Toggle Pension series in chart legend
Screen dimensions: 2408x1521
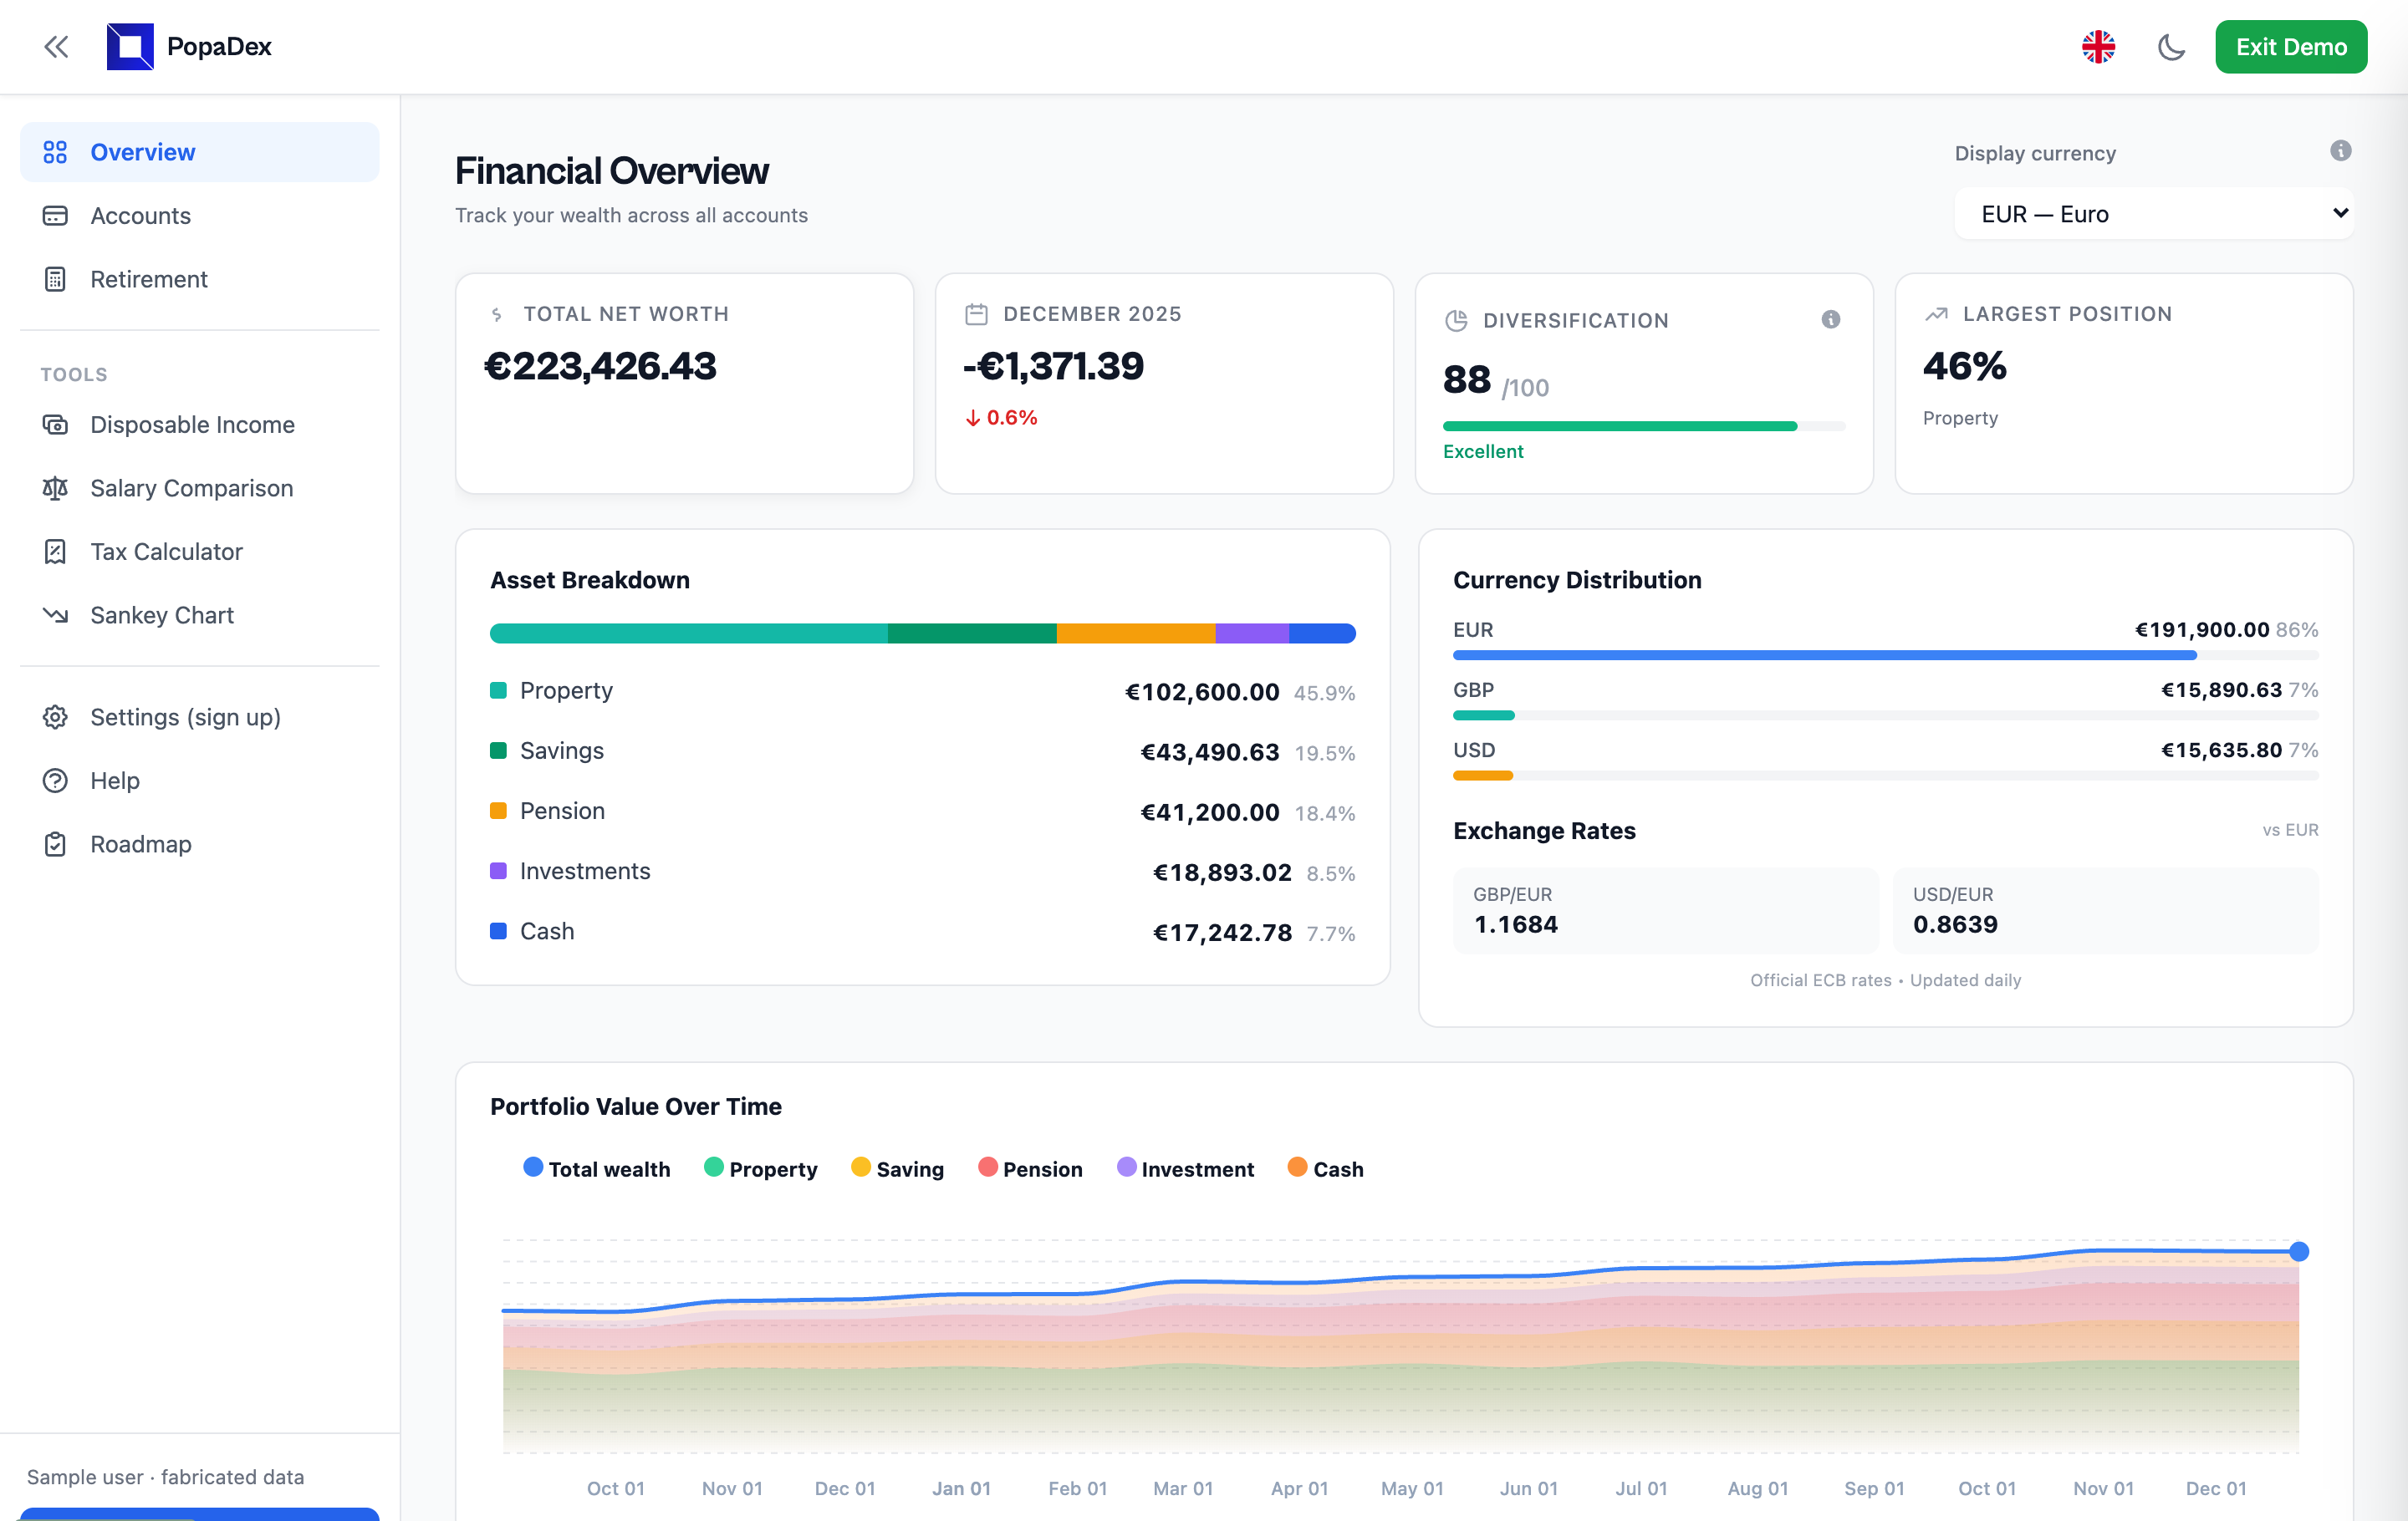pyautogui.click(x=1030, y=1168)
